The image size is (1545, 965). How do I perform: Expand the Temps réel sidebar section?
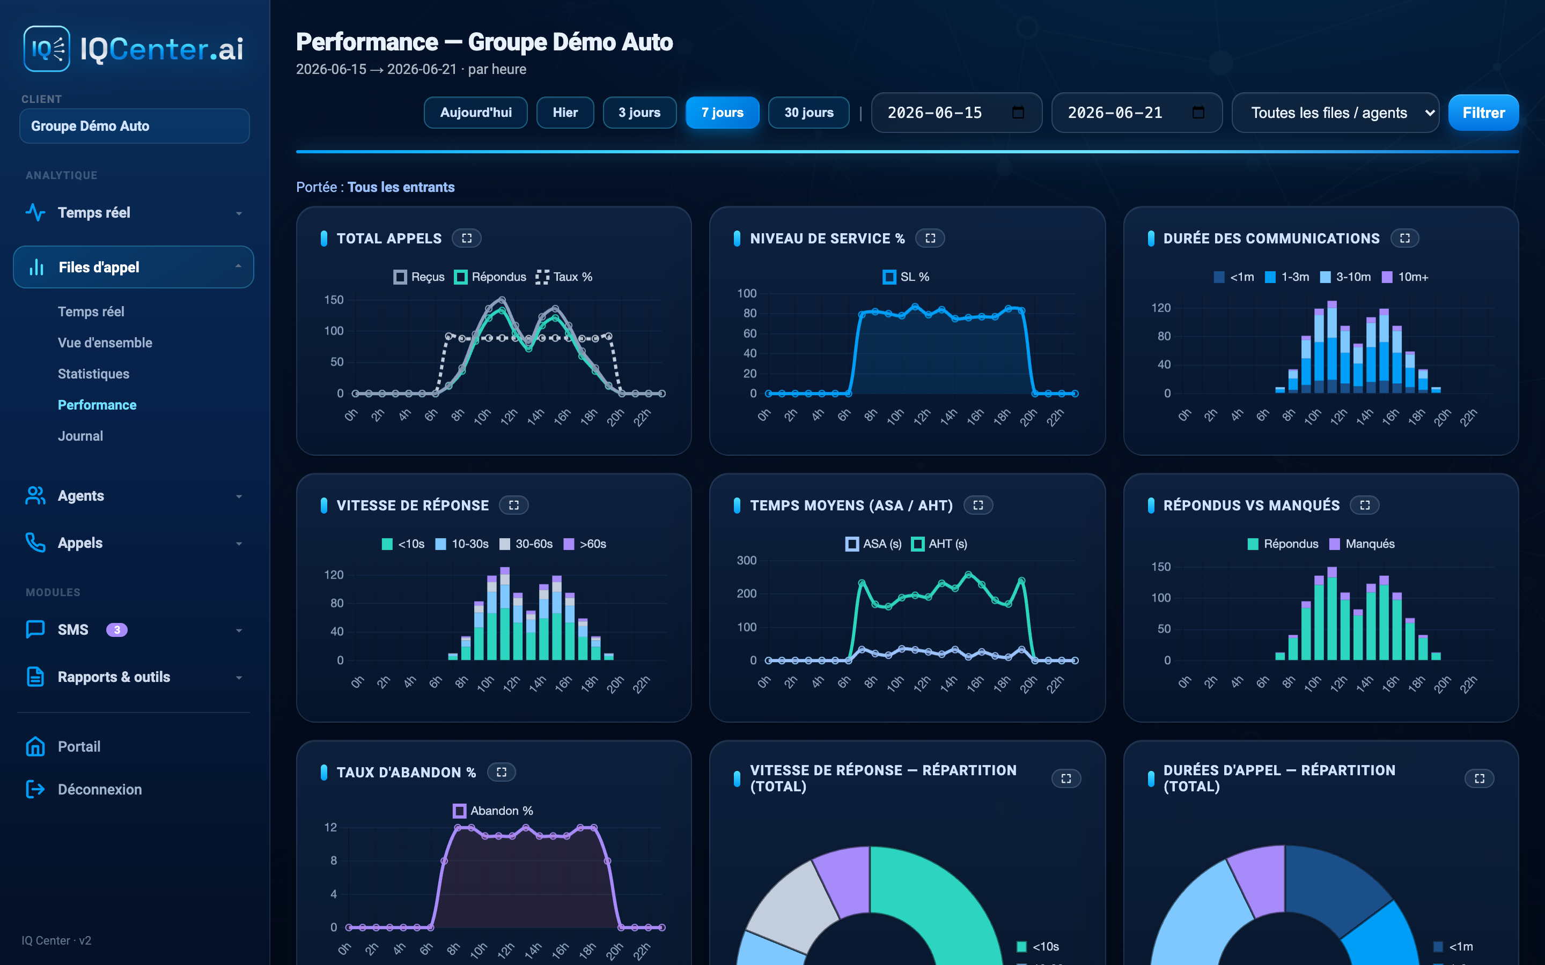(239, 213)
